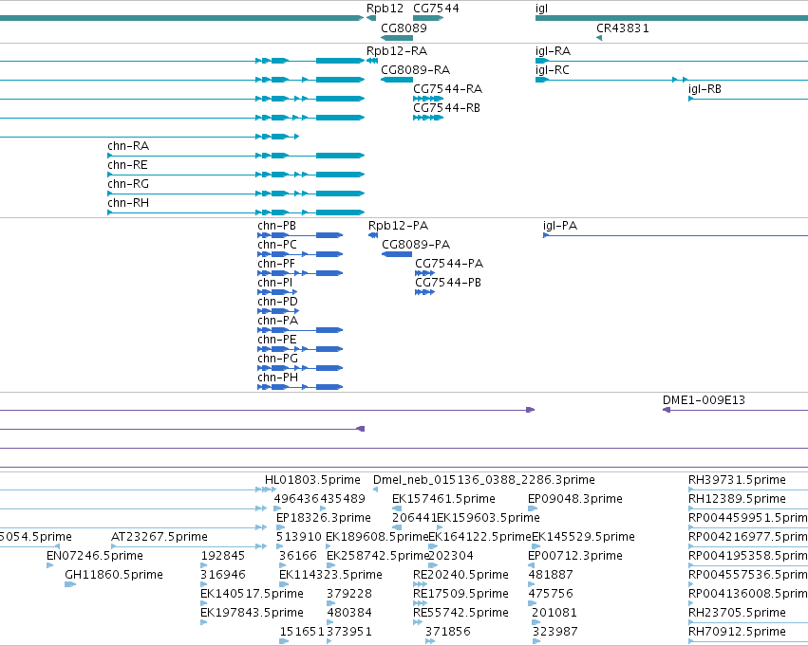Select the CR43831 gene label
The width and height of the screenshot is (808, 646).
(623, 28)
